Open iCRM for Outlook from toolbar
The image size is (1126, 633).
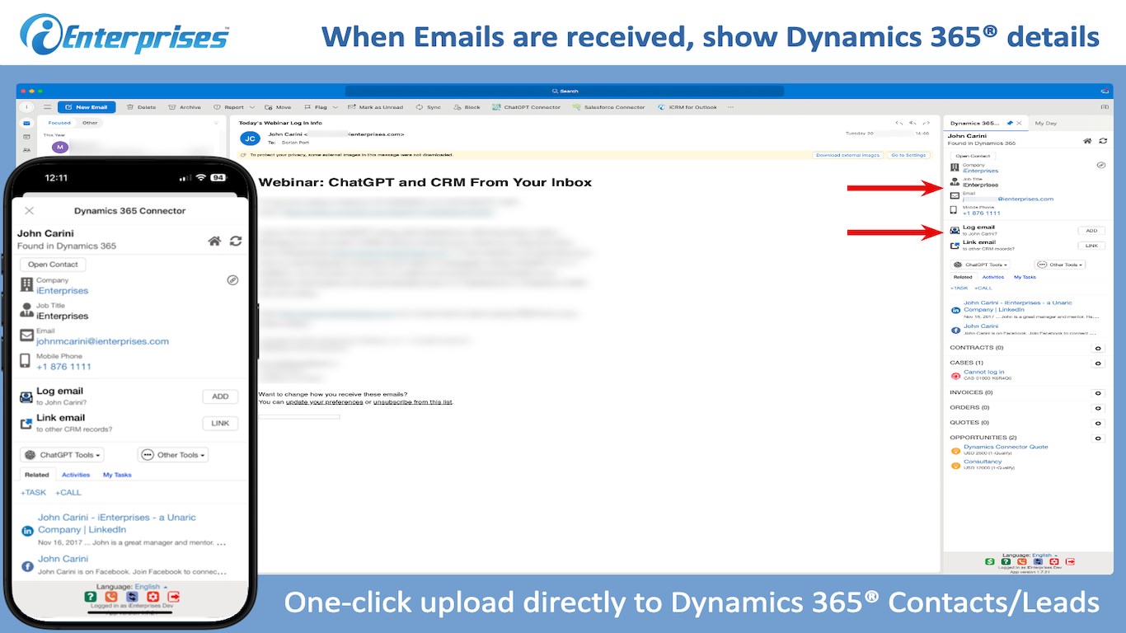click(687, 107)
